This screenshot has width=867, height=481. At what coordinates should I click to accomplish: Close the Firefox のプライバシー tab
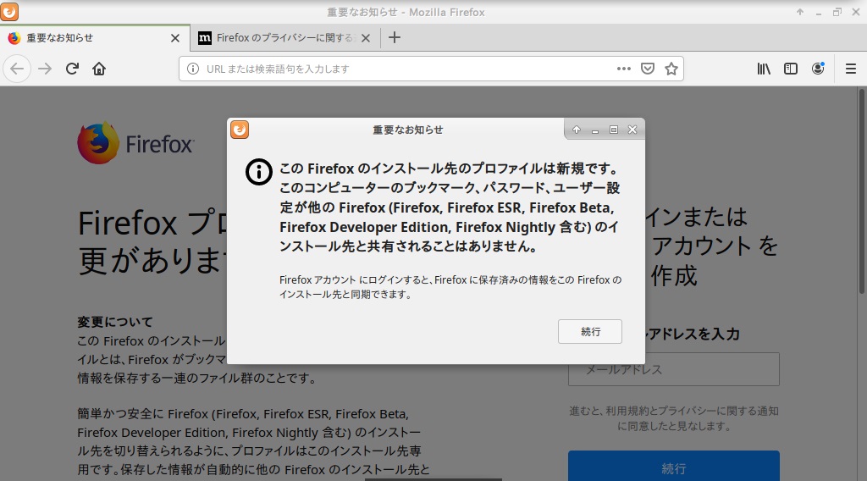(366, 38)
